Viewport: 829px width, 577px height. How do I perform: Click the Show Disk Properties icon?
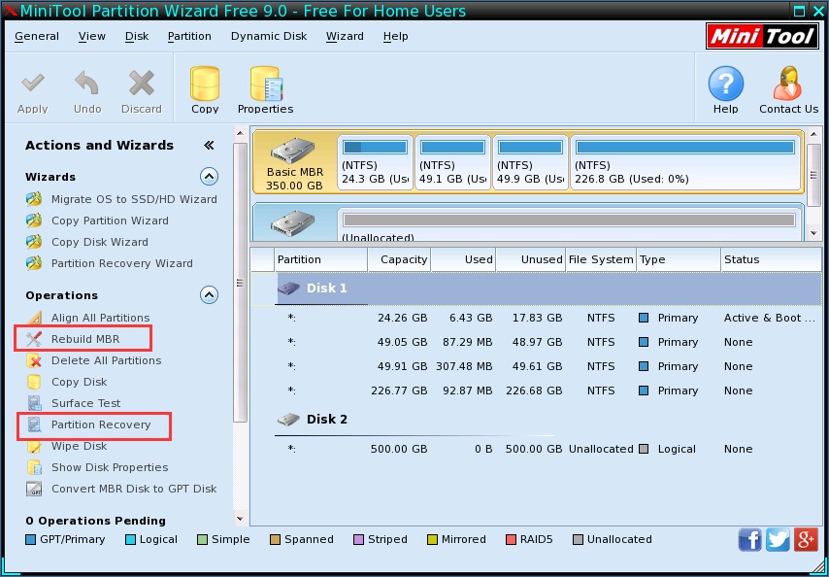tap(34, 467)
